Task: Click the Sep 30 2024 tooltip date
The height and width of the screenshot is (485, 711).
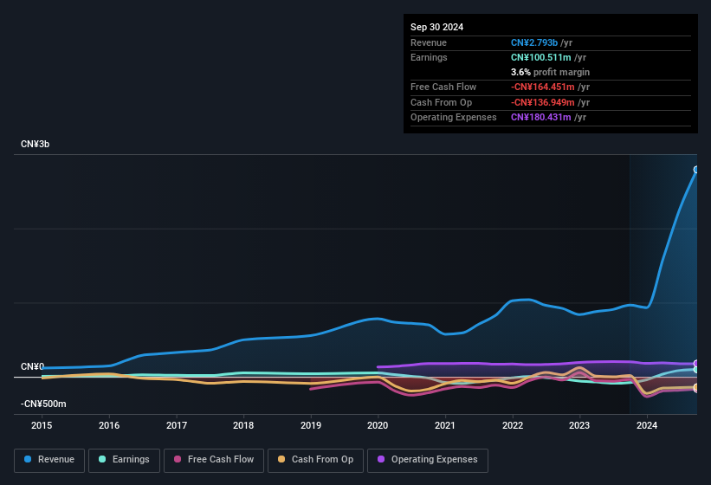Action: click(x=436, y=27)
